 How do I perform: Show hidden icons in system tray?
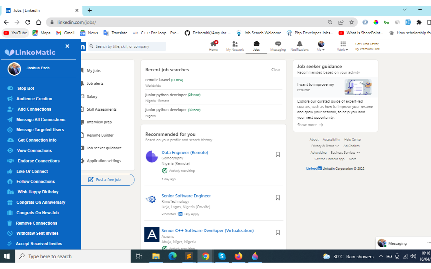click(381, 257)
